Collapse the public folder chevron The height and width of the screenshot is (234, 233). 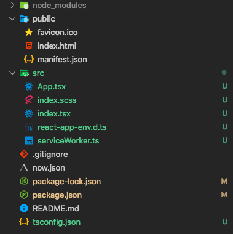pyautogui.click(x=12, y=18)
